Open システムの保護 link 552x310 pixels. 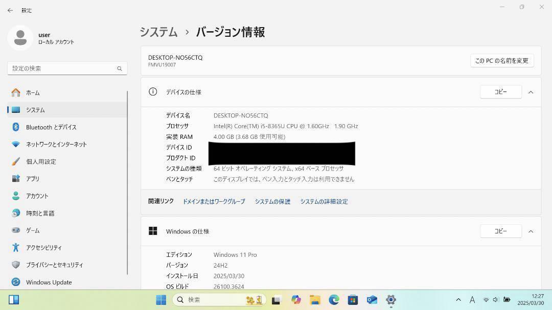pos(272,202)
